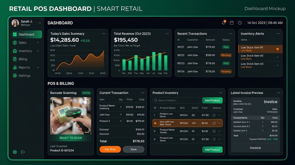Open Settings in sidebar menu
Screen dimensions: 295x165
point(26,76)
